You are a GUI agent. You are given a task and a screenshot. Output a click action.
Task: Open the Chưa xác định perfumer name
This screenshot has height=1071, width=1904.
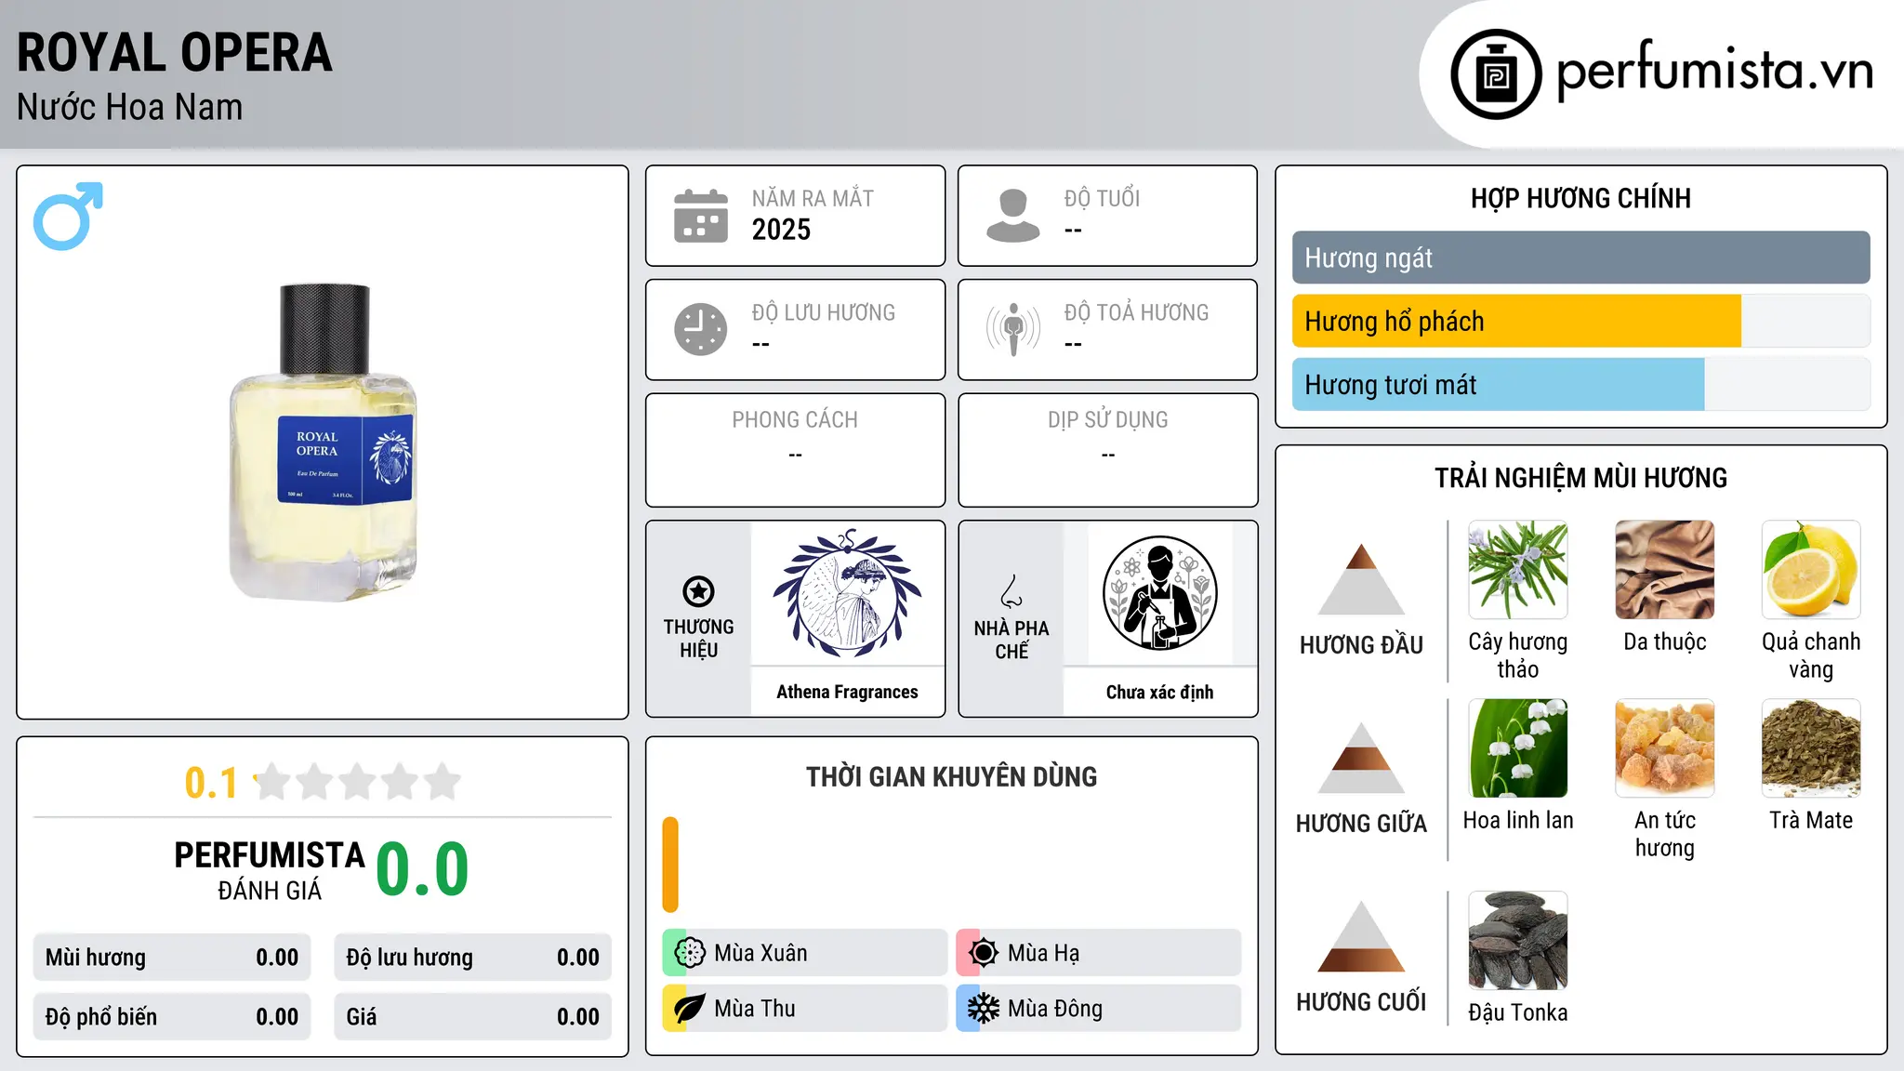(x=1159, y=692)
